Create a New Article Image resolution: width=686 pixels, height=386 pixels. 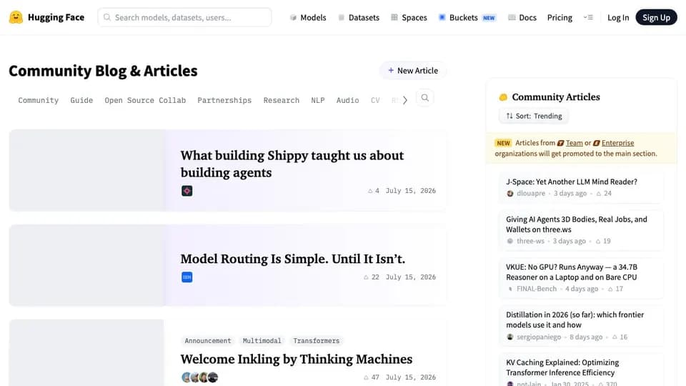(412, 71)
